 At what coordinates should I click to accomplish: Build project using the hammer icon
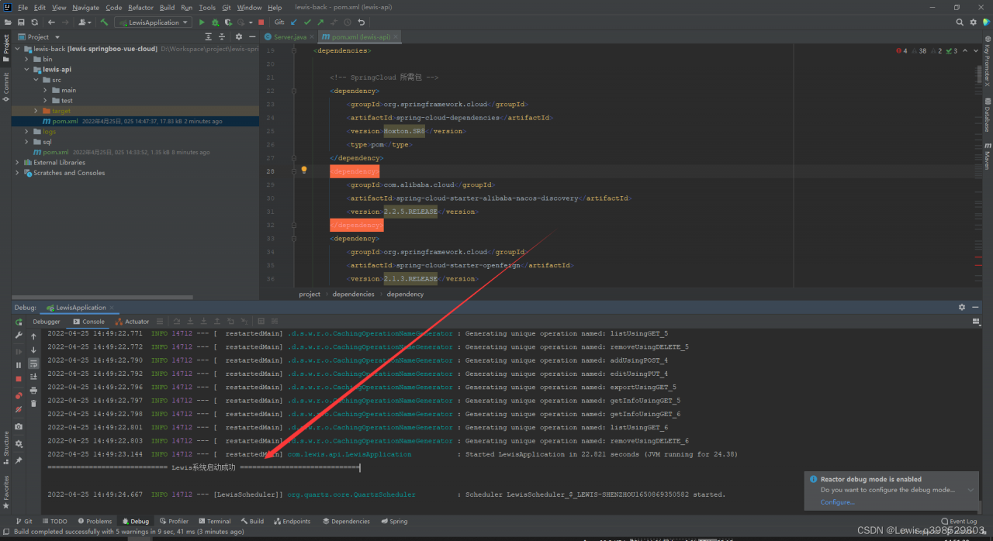click(x=104, y=22)
